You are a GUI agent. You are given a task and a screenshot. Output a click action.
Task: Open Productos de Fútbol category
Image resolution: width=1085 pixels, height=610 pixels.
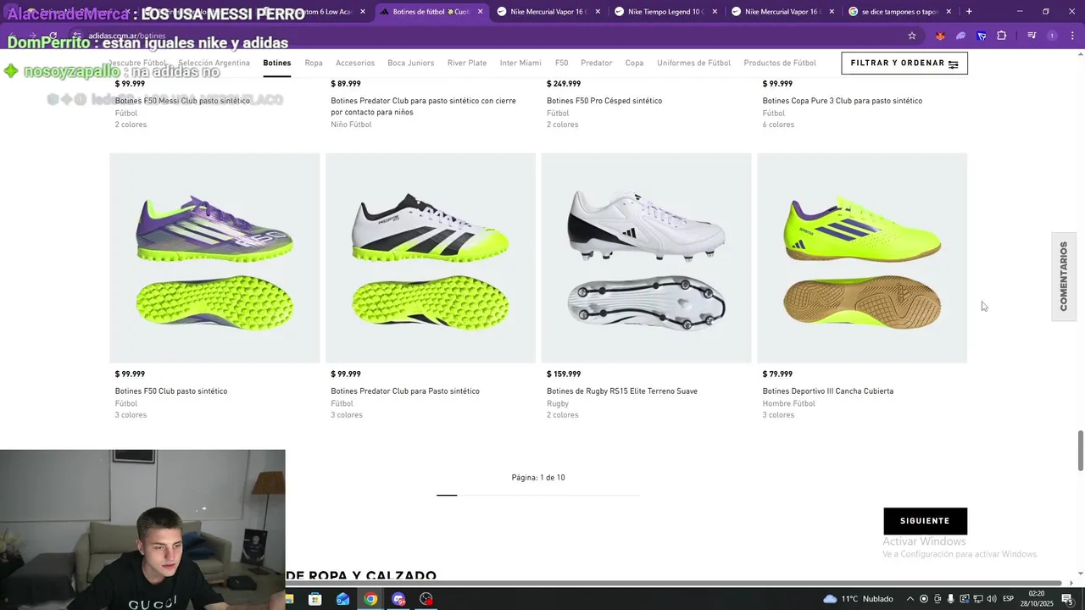(780, 63)
